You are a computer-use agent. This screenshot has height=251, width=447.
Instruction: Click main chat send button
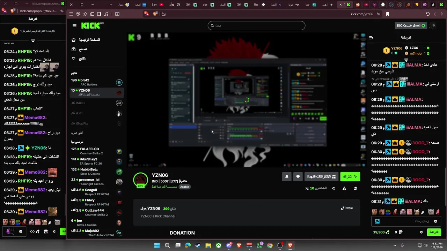[x=434, y=232]
